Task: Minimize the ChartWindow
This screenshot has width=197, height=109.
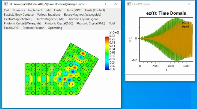Action: click(x=167, y=4)
